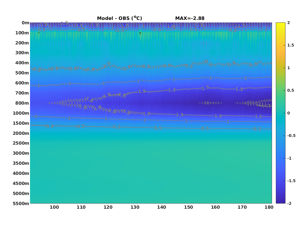This screenshot has width=302, height=226.
Task: Click the "4000m" depth axis label
Action: pyautogui.click(x=21, y=173)
